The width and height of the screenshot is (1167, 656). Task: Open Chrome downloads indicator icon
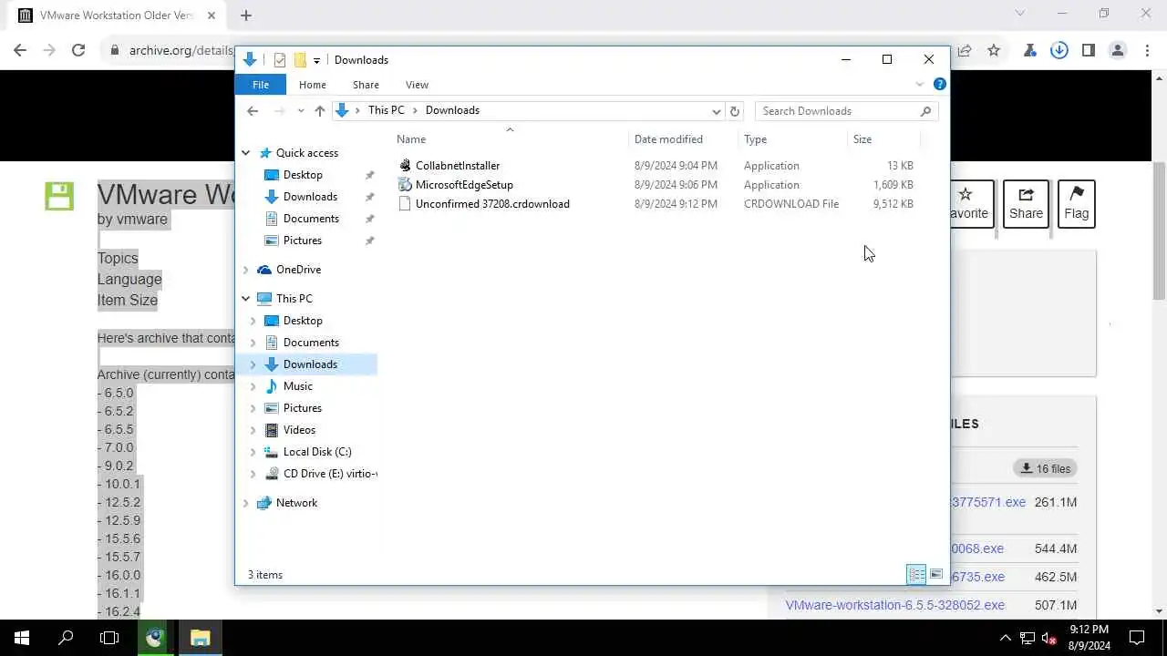point(1059,51)
